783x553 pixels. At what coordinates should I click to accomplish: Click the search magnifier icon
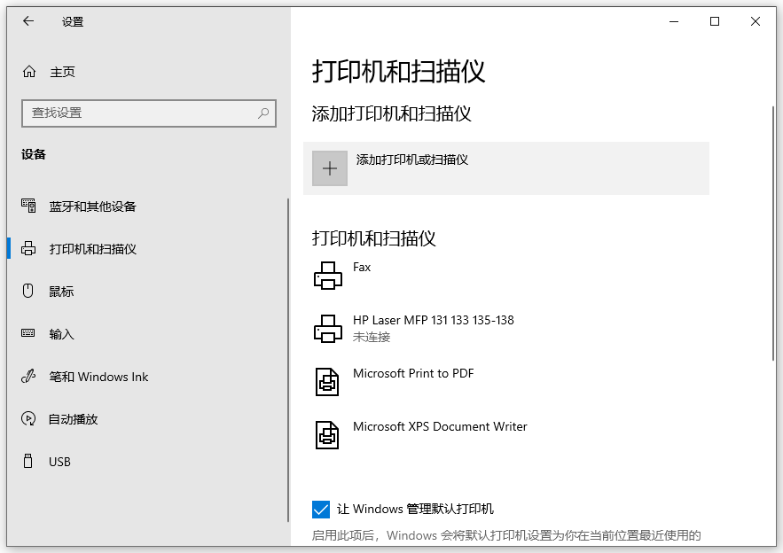point(263,113)
